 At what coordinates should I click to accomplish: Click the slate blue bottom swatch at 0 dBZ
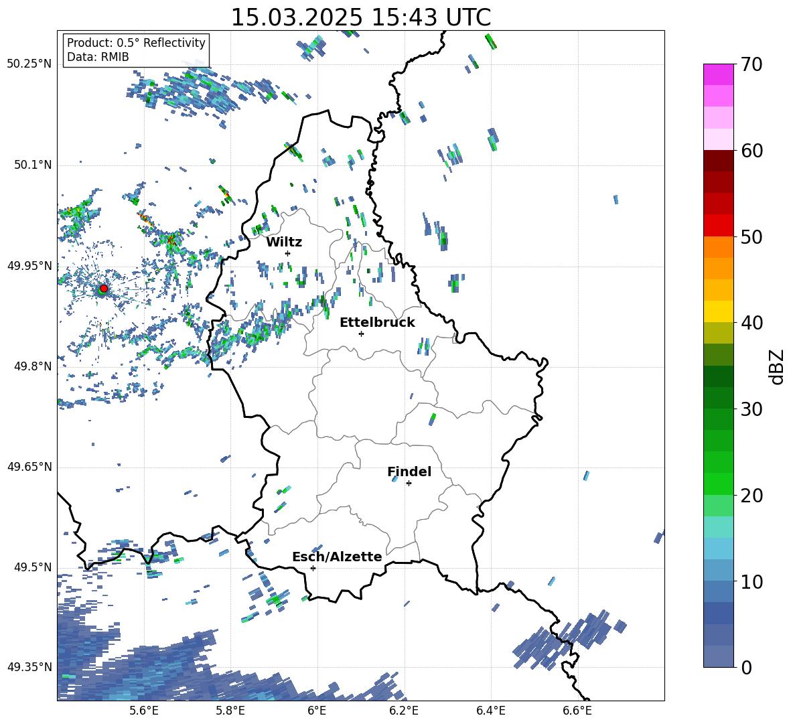718,656
